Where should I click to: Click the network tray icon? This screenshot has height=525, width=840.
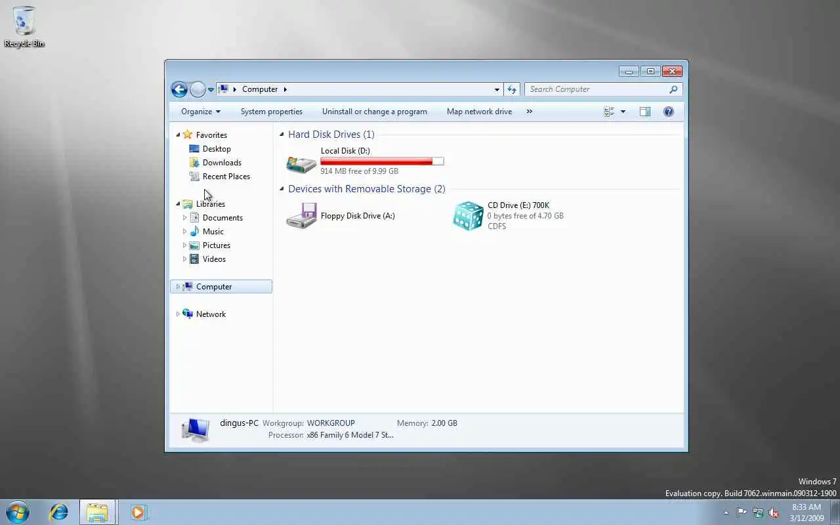[x=758, y=513]
